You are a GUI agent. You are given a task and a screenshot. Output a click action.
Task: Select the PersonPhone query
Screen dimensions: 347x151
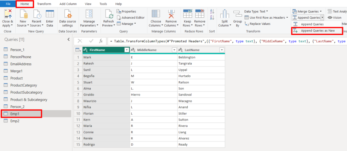(x=21, y=57)
